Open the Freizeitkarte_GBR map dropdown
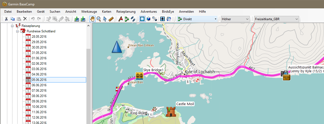 [277, 19]
